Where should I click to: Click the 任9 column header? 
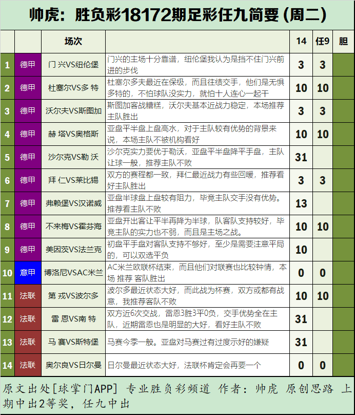pos(323,41)
